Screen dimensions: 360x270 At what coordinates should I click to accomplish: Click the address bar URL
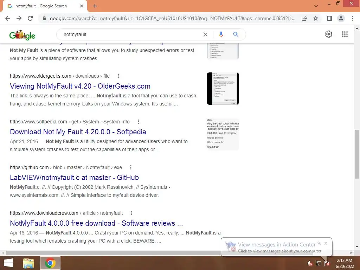coord(172,18)
